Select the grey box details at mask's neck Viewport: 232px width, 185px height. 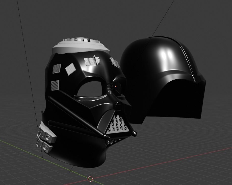click(46, 138)
